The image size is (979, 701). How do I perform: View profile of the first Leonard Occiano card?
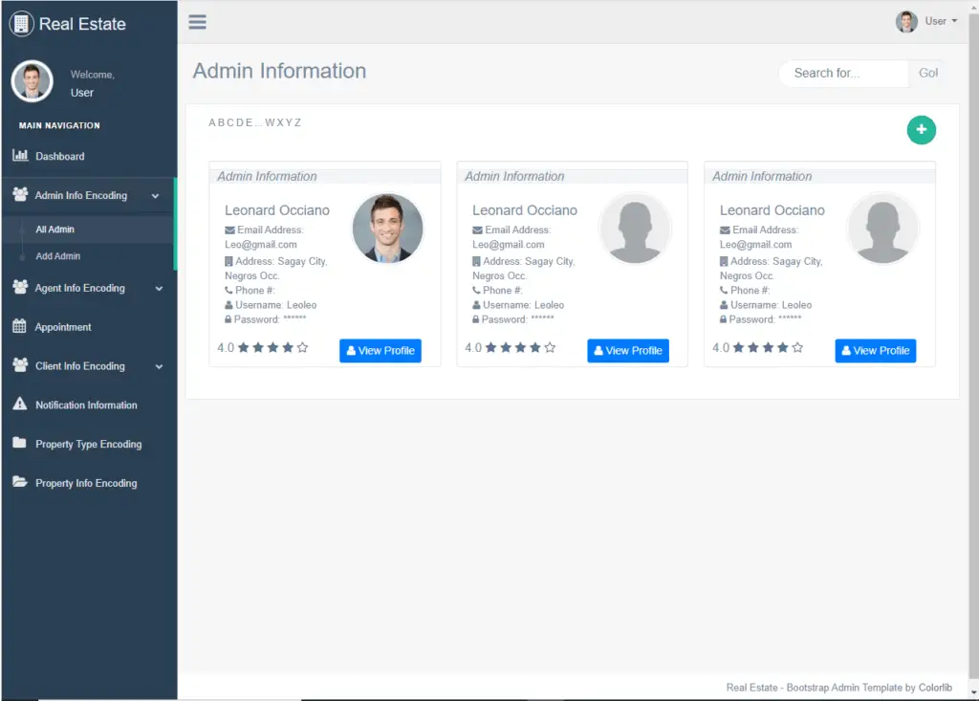(380, 351)
